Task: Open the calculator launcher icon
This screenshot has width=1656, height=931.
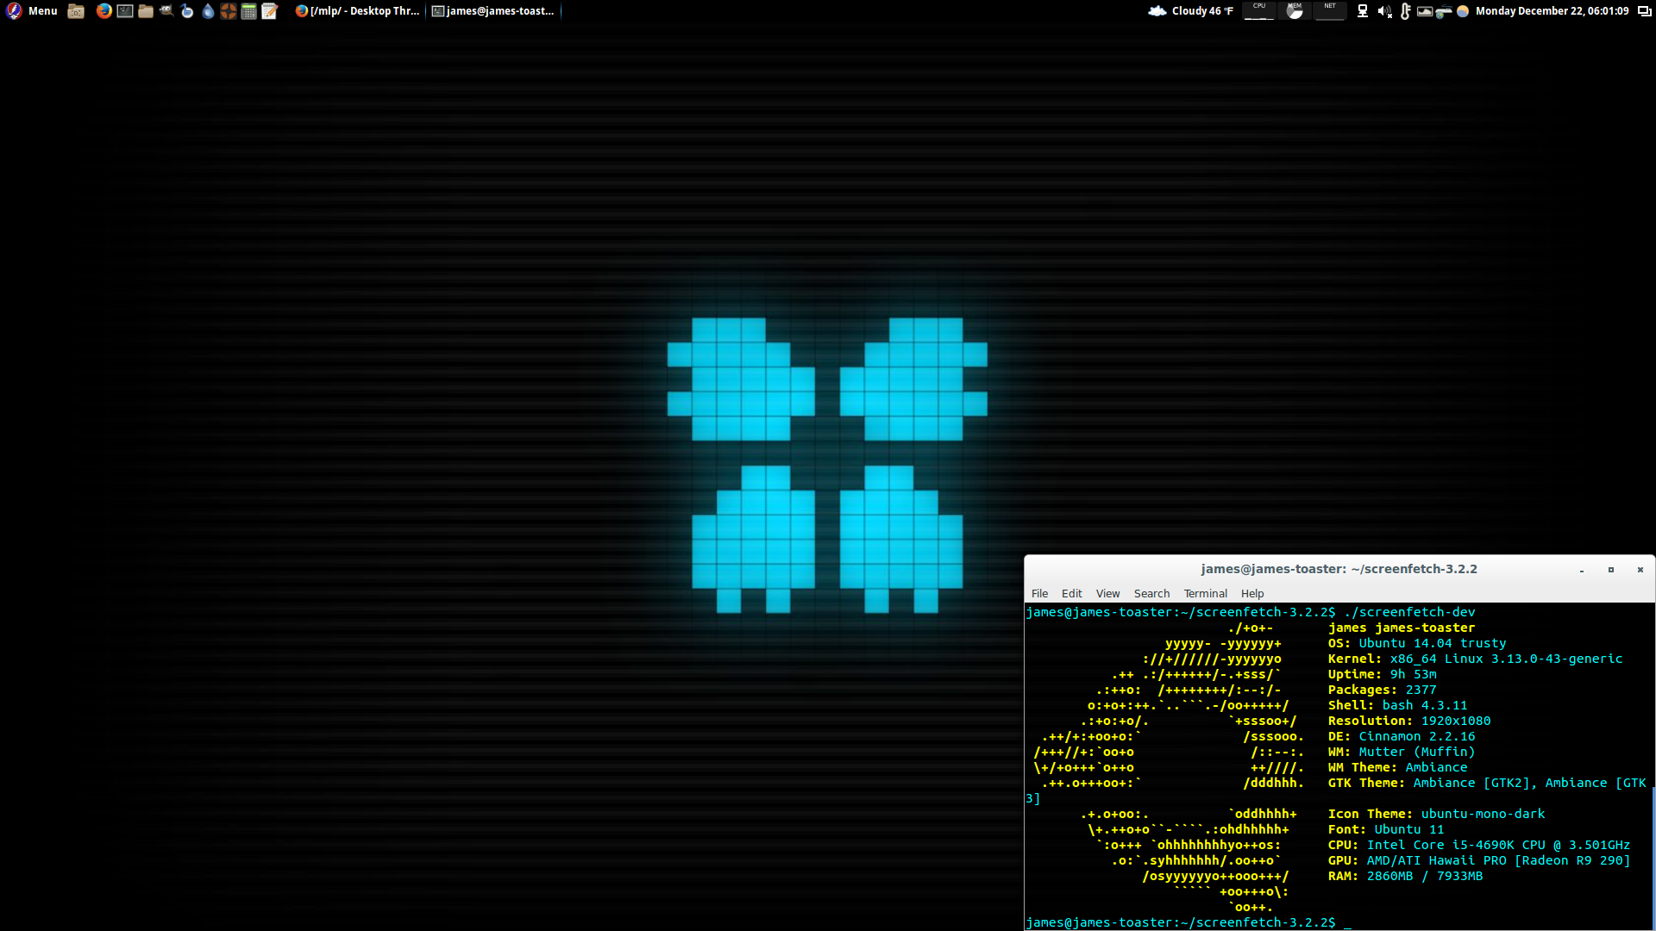Action: [248, 11]
